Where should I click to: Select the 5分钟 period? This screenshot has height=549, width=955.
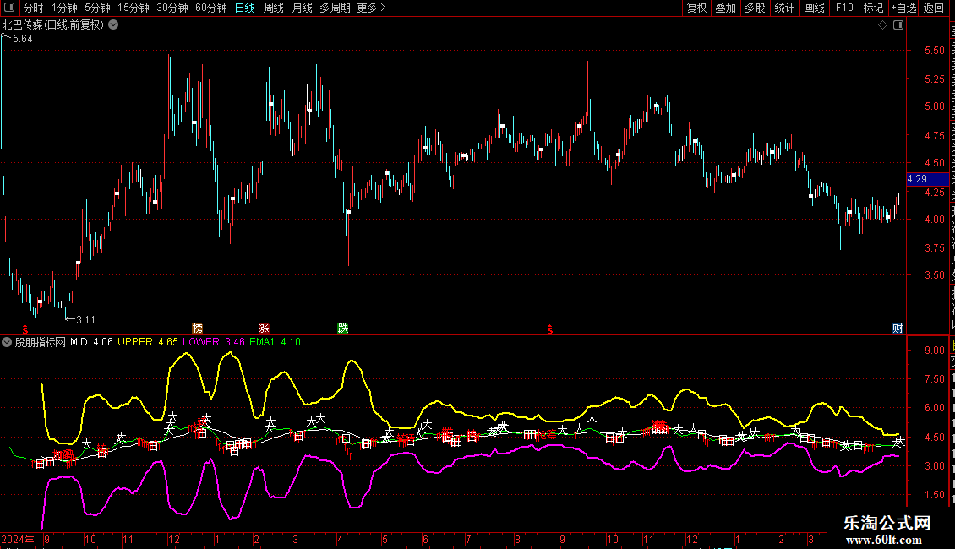coord(97,8)
